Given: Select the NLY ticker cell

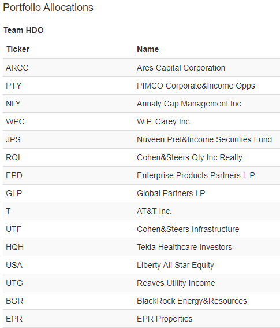Looking at the screenshot, I should [x=13, y=104].
